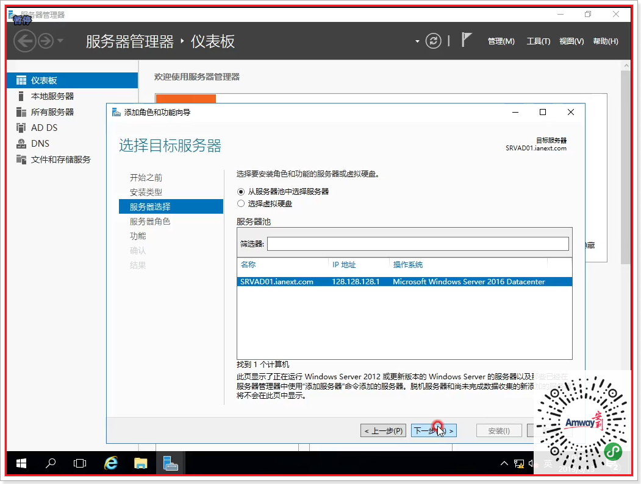Open the navigation history dropdown arrow
The height and width of the screenshot is (484, 641).
pos(60,41)
